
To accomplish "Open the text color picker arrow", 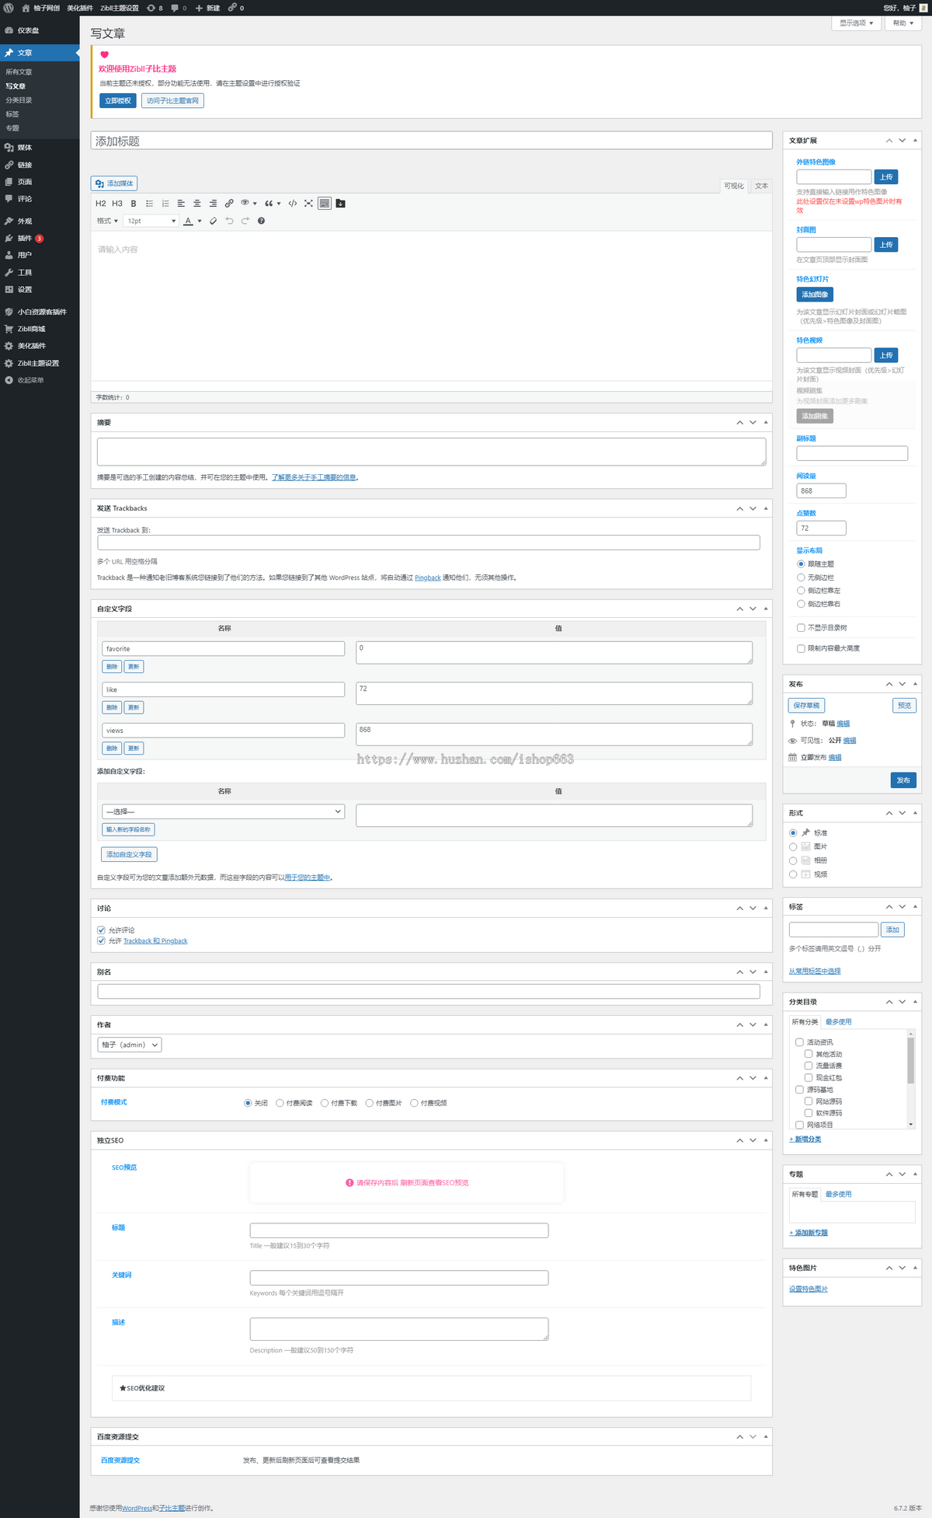I will click(200, 221).
